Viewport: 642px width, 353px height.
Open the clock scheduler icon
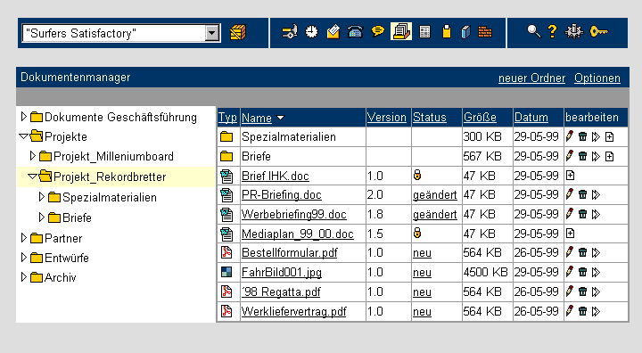311,31
